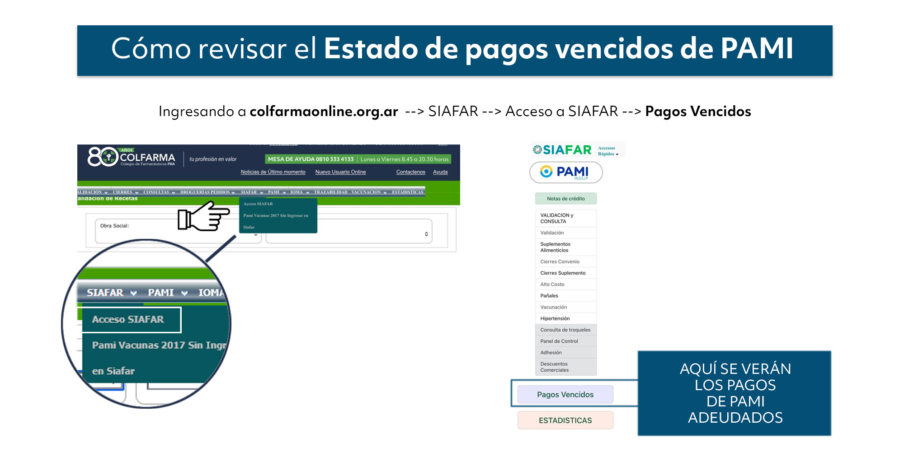904x457 pixels.
Task: Select Panel de Control in sidebar
Action: click(x=559, y=341)
